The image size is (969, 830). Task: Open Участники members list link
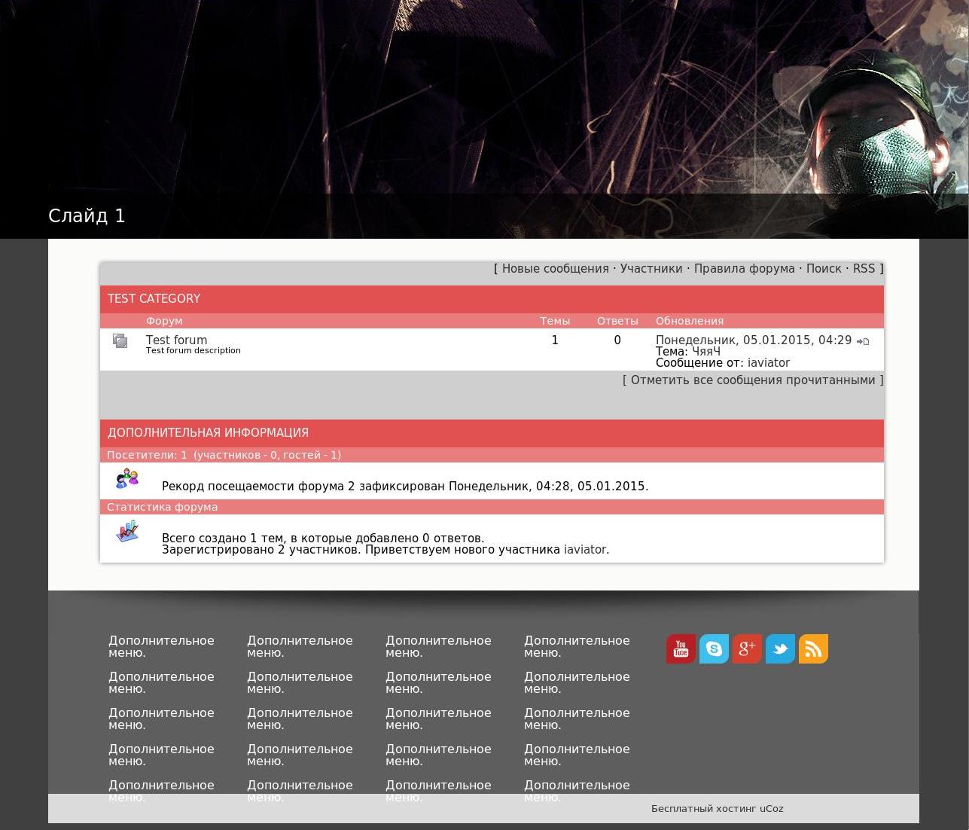tap(651, 269)
